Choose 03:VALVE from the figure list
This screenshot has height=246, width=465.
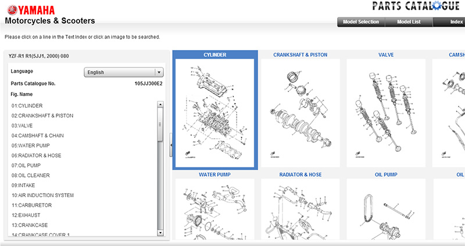click(22, 126)
